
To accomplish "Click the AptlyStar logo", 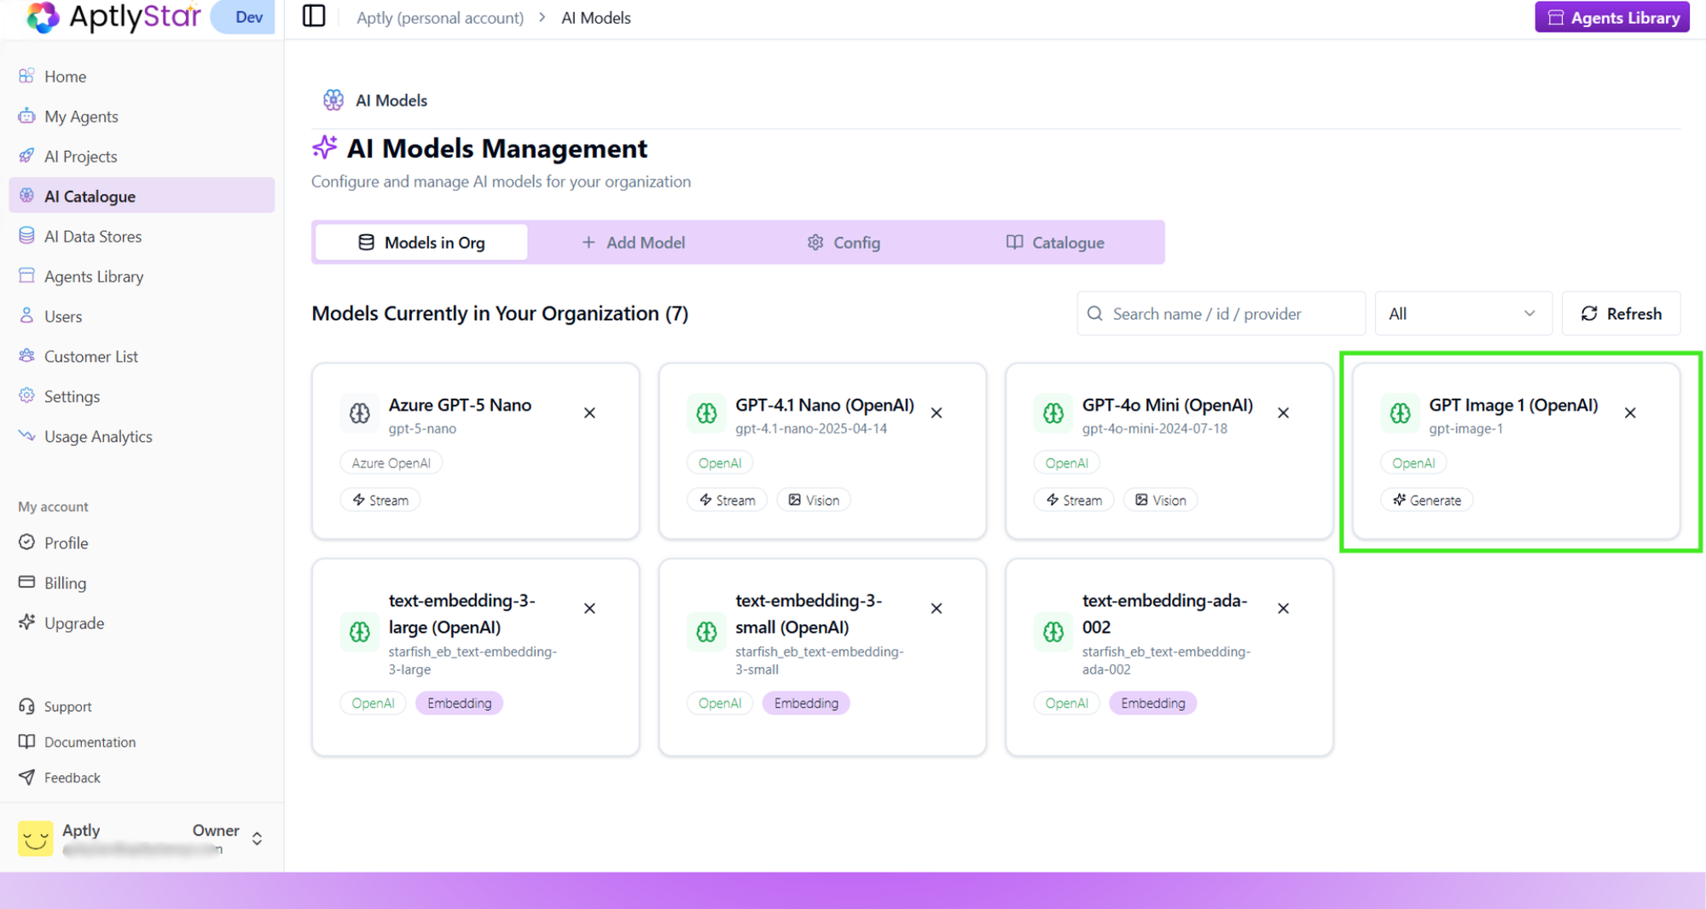I will (113, 16).
